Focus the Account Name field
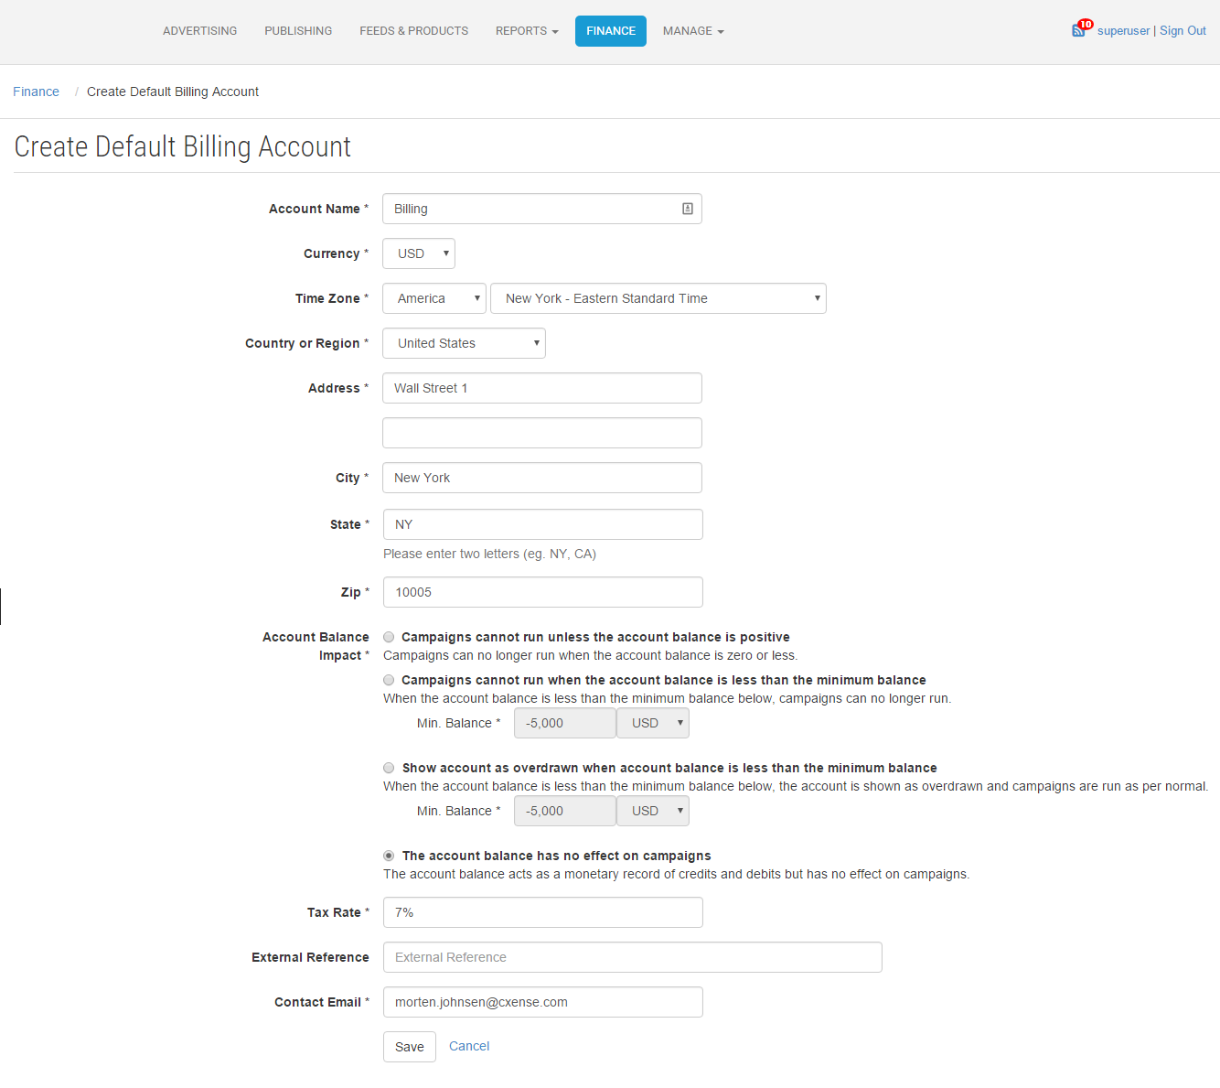This screenshot has height=1088, width=1220. (542, 209)
